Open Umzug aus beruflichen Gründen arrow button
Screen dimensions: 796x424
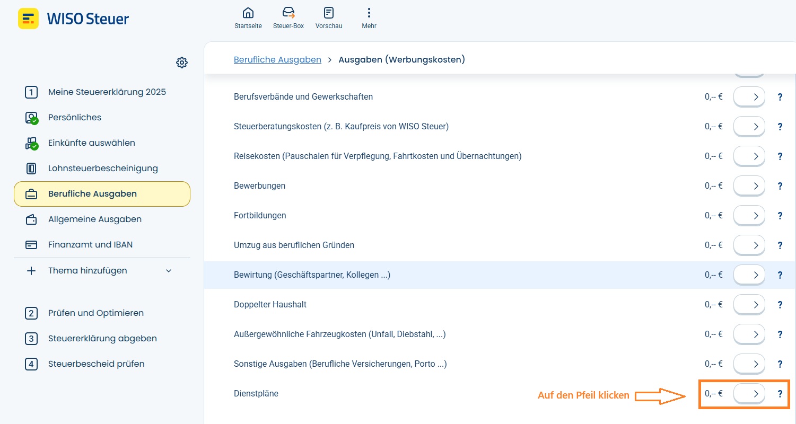(x=749, y=245)
